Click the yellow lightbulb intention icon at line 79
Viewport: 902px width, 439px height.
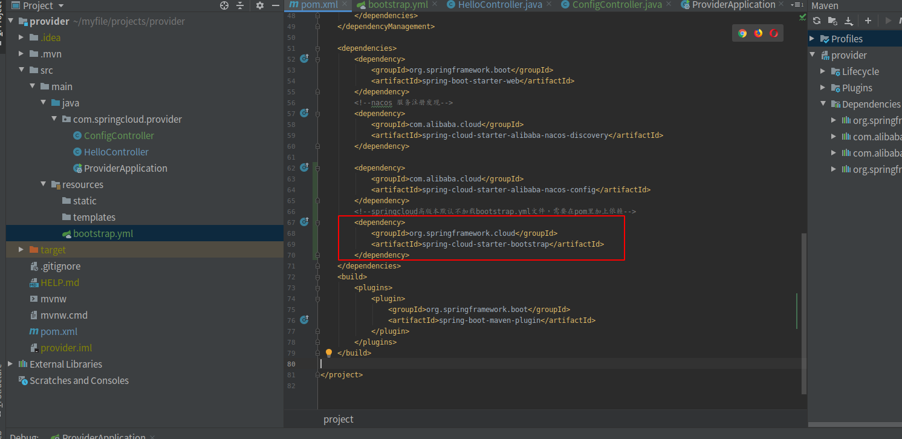click(x=329, y=353)
